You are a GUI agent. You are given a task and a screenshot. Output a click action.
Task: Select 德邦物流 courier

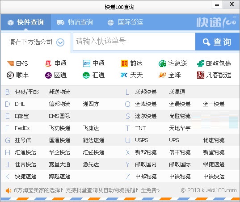click(59, 104)
